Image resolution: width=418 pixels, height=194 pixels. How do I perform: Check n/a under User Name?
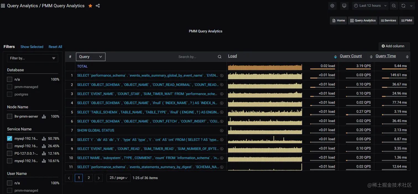click(x=10, y=183)
